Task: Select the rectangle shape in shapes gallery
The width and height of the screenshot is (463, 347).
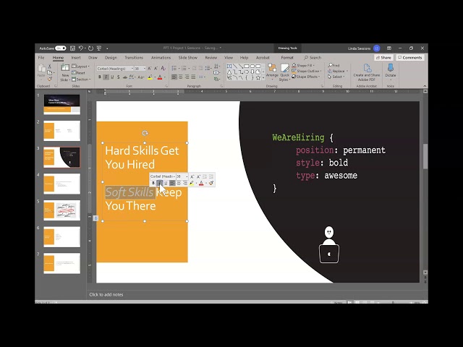Action: pyautogui.click(x=246, y=66)
